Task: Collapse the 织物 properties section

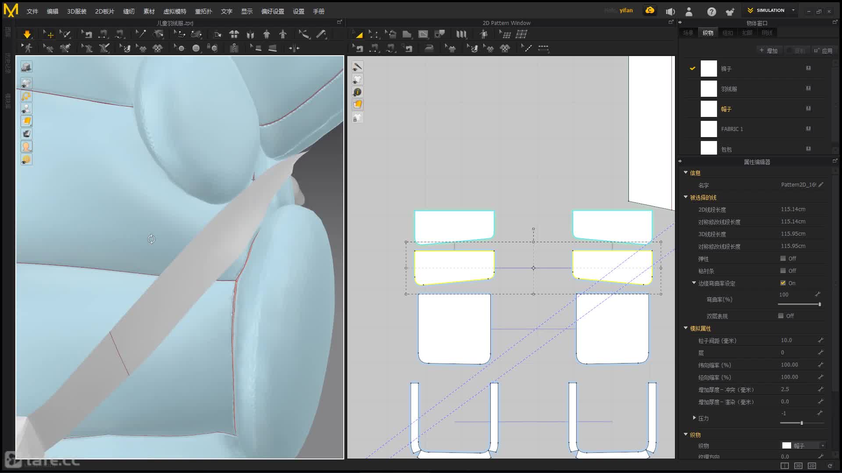Action: [x=686, y=434]
